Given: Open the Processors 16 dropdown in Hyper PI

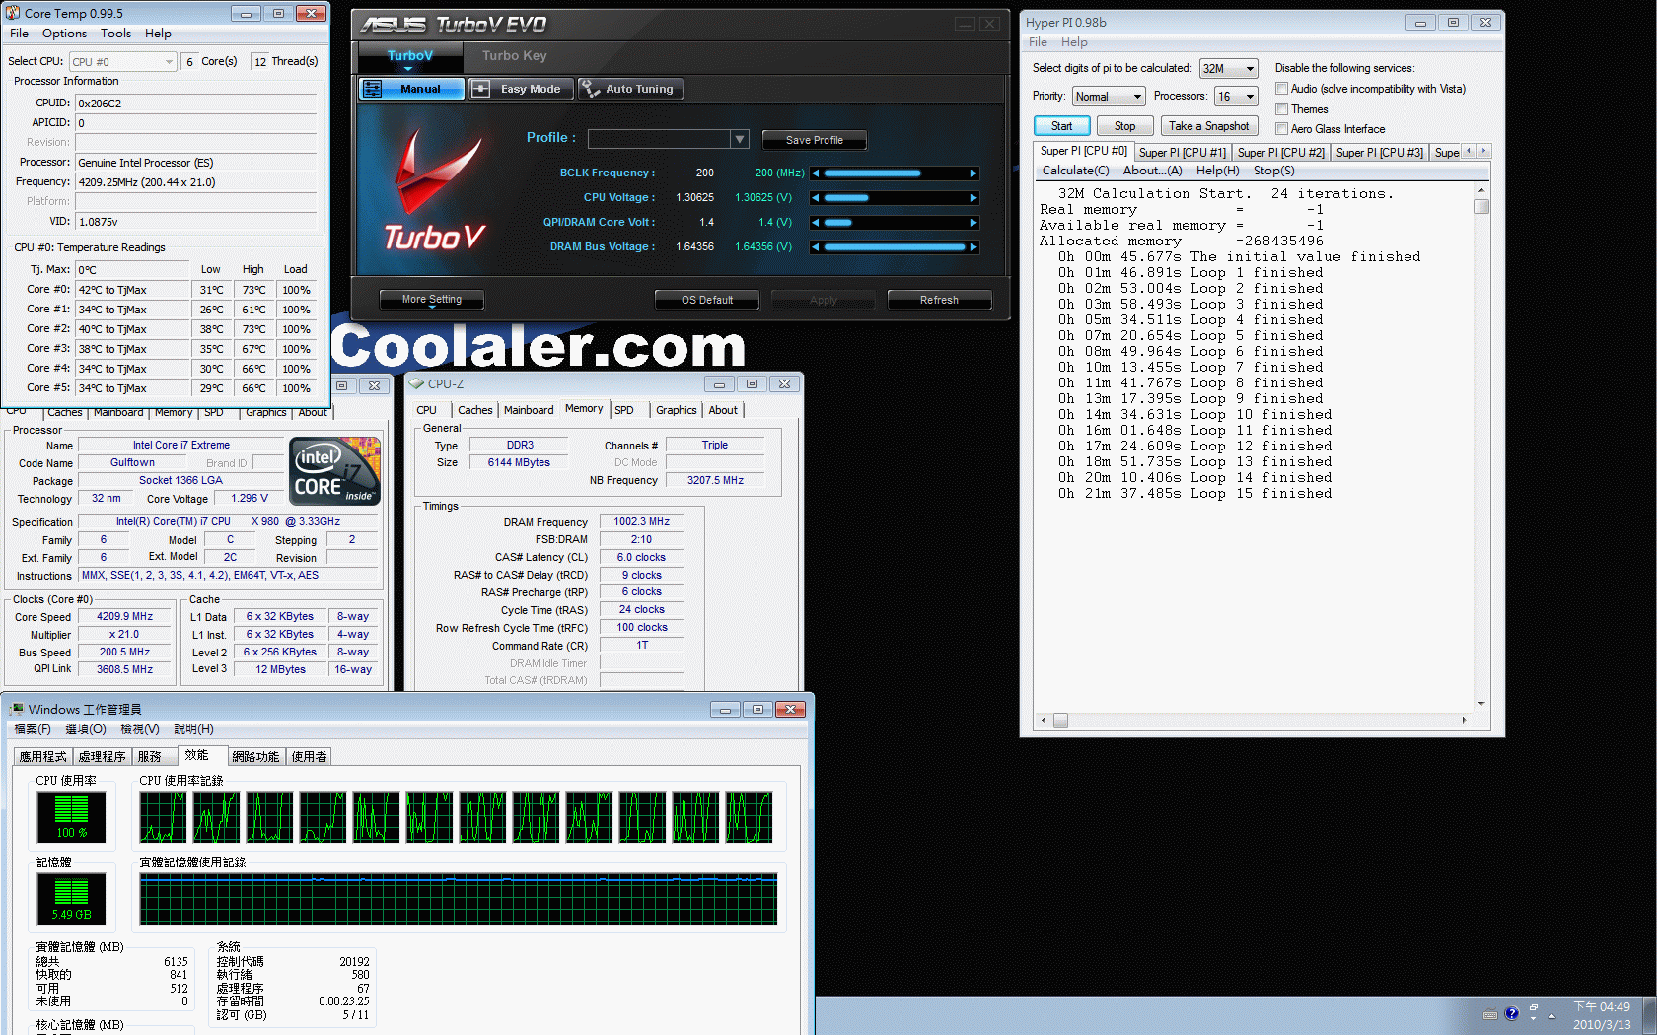Looking at the screenshot, I should (x=1250, y=97).
